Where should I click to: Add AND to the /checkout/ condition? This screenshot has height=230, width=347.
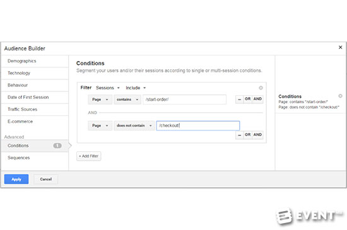tap(257, 135)
